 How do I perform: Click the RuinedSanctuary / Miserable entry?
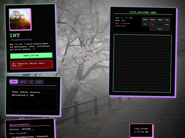pyautogui.click(x=30, y=137)
